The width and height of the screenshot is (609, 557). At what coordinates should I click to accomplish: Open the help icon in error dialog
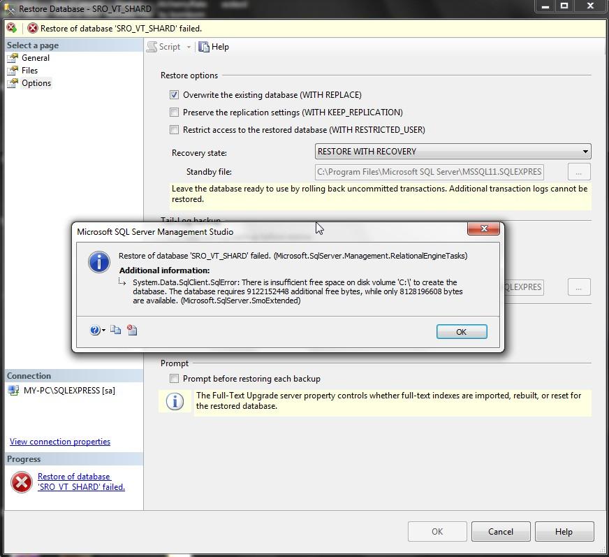coord(94,330)
